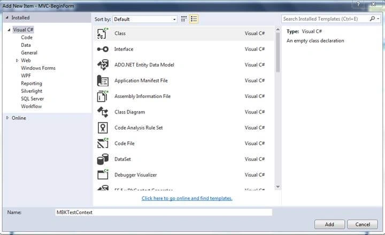Select the Silverlight category
The height and width of the screenshot is (235, 385).
(x=32, y=91)
